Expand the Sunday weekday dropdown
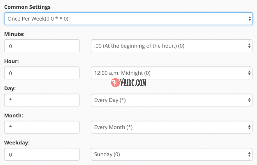The height and width of the screenshot is (165, 257). click(x=171, y=154)
